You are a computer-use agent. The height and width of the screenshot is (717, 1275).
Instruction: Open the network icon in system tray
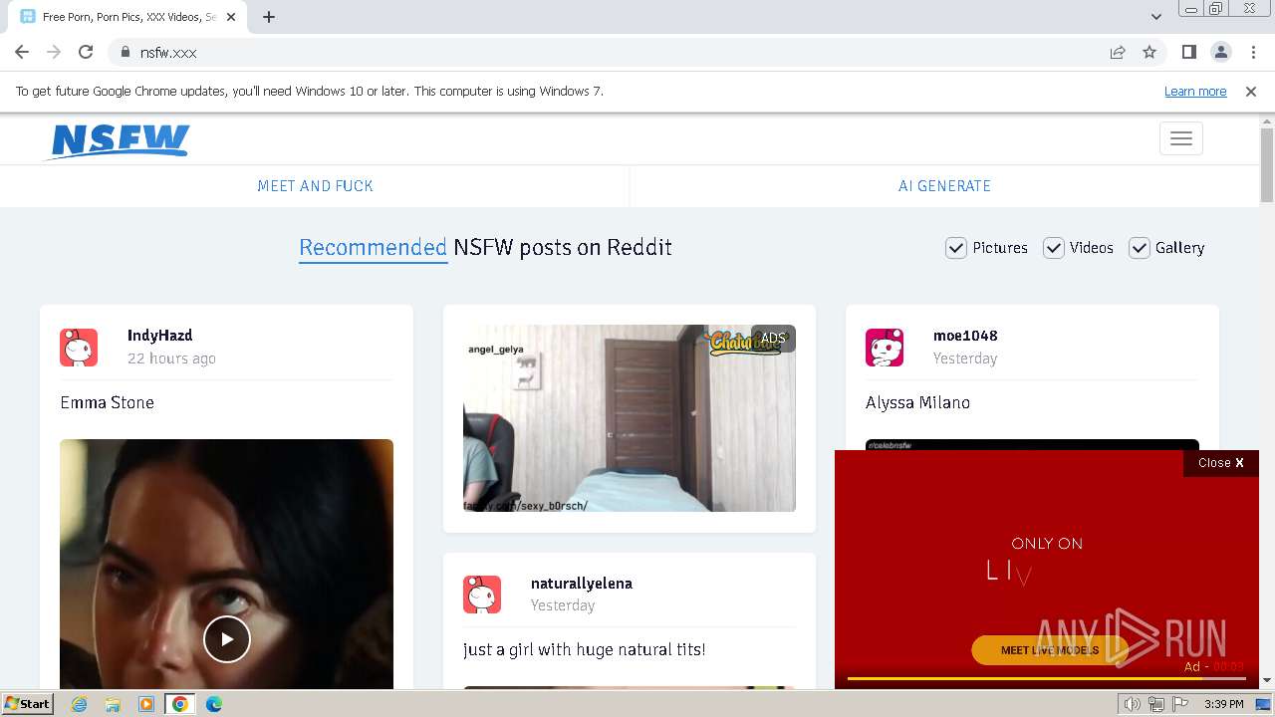[x=1156, y=704]
